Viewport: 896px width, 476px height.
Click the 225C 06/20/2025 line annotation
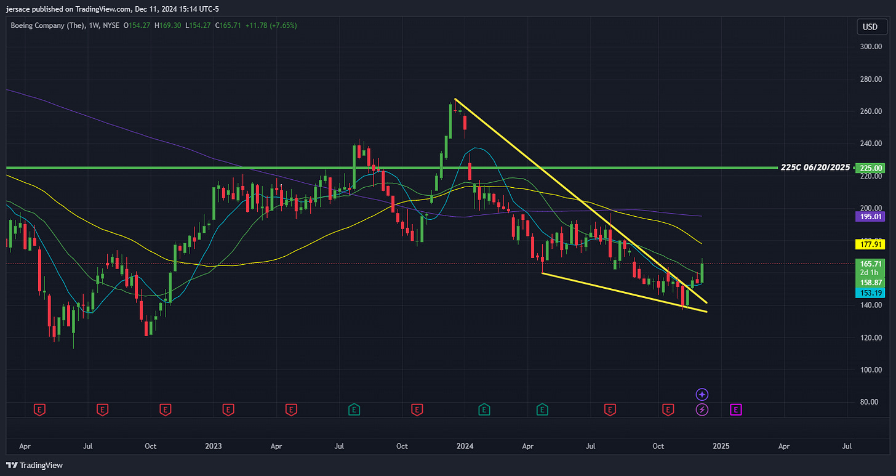(815, 167)
